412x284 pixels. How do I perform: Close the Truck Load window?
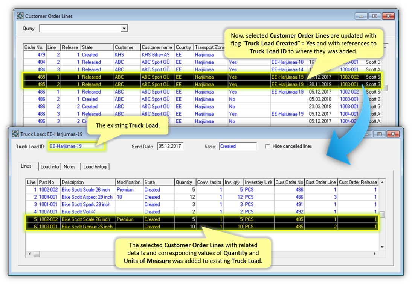[393, 134]
